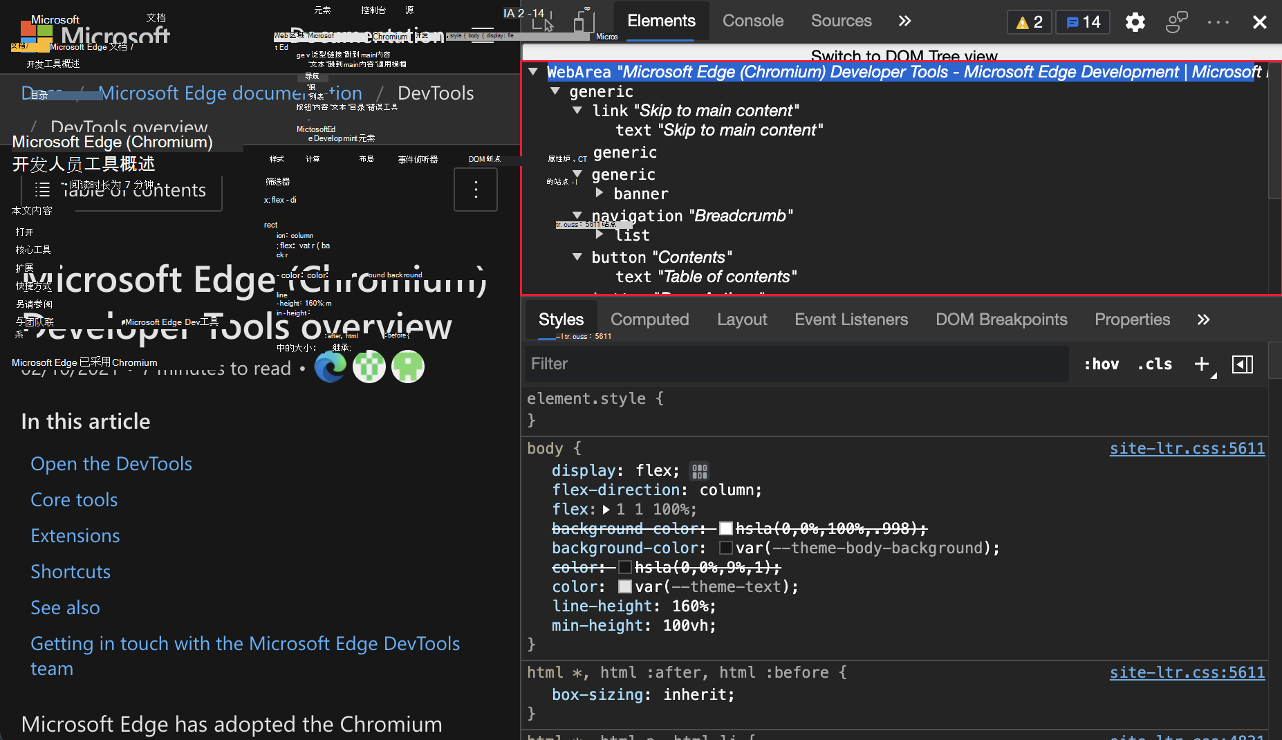Toggle the device emulation icon
The image size is (1282, 740).
[584, 21]
